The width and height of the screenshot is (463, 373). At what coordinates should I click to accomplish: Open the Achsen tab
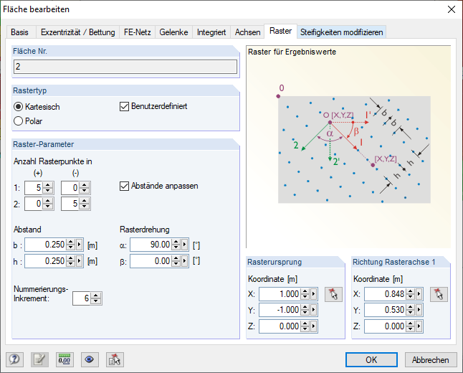pyautogui.click(x=248, y=32)
